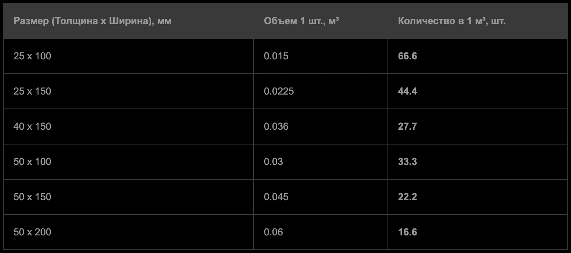Click the bold quantity value 16.6
The width and height of the screenshot is (571, 253).
pos(408,232)
